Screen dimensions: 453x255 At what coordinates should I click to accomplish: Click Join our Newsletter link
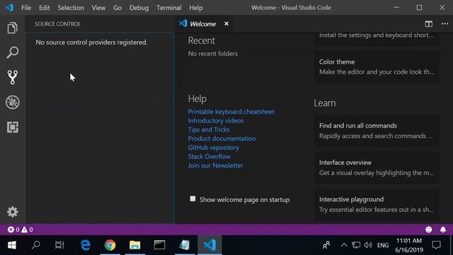(215, 165)
